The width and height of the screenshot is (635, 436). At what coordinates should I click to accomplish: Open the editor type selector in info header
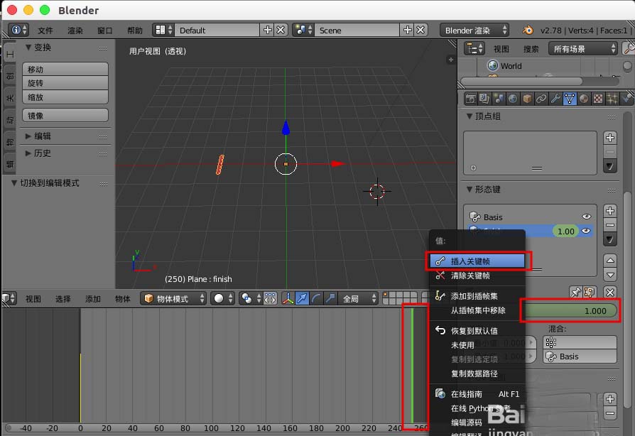(x=18, y=30)
